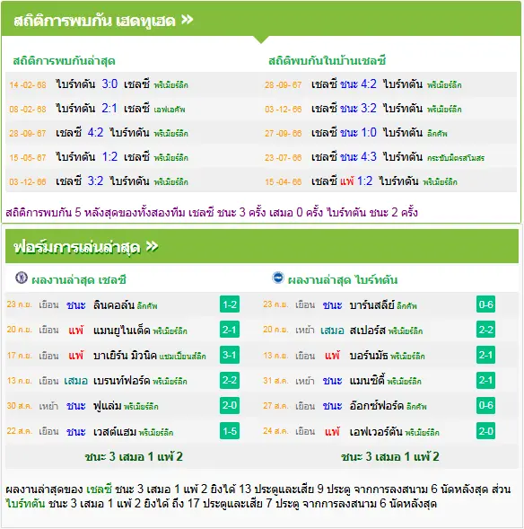Click the head-to-head summary line of last 5 meetings

click(x=212, y=212)
